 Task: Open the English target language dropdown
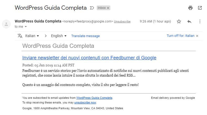(x=59, y=36)
